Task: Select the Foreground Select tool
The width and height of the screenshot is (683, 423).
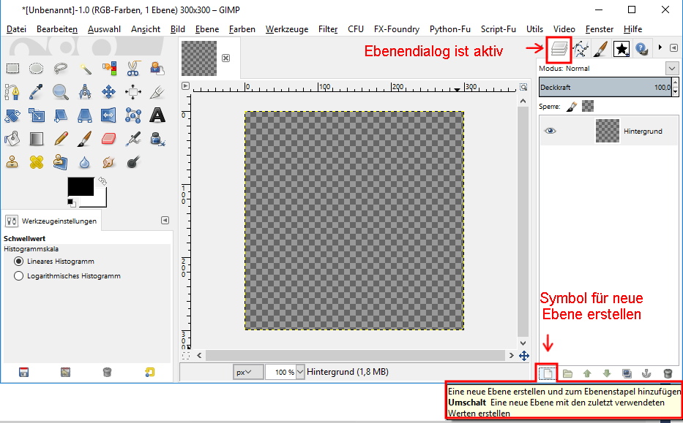Action: tap(157, 68)
